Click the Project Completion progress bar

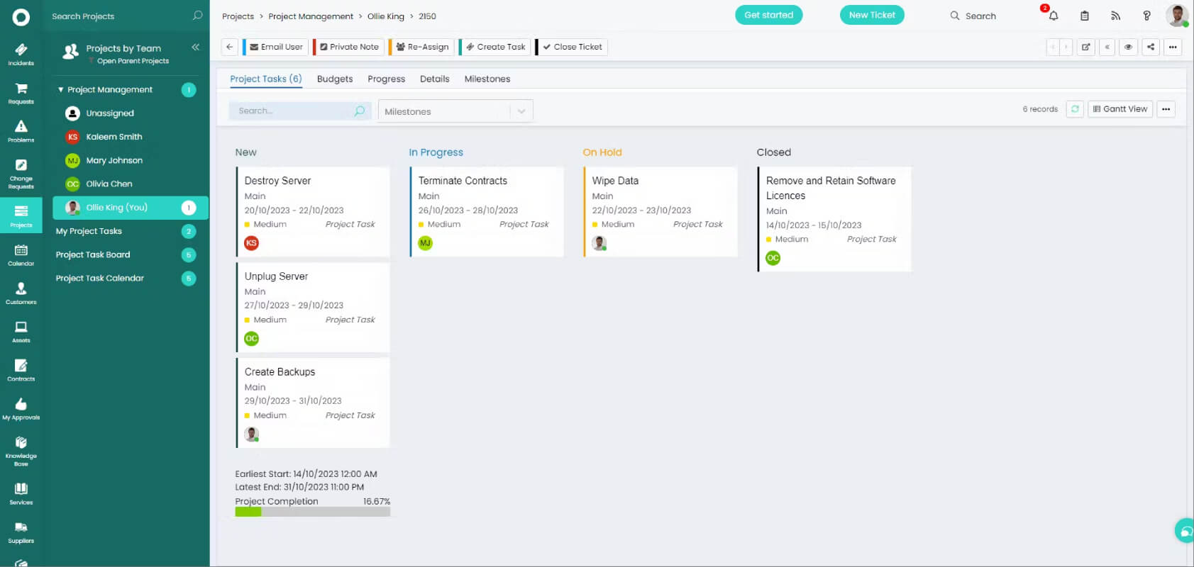(313, 512)
